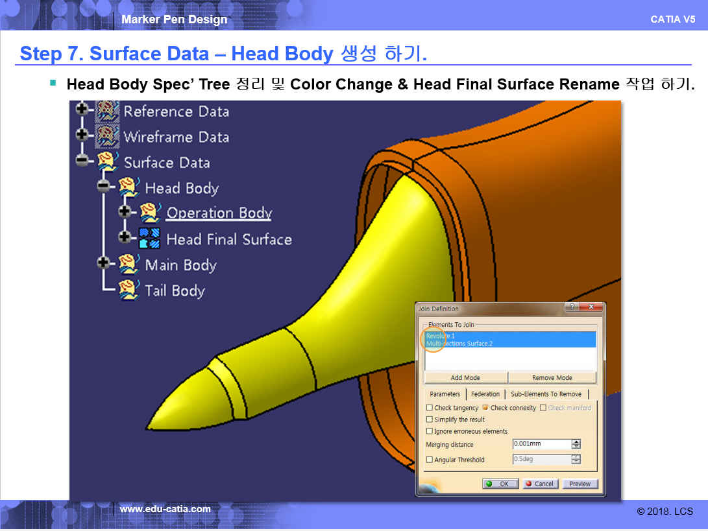Select the Main Body set icon
Screen dimensions: 708x531
(x=128, y=265)
